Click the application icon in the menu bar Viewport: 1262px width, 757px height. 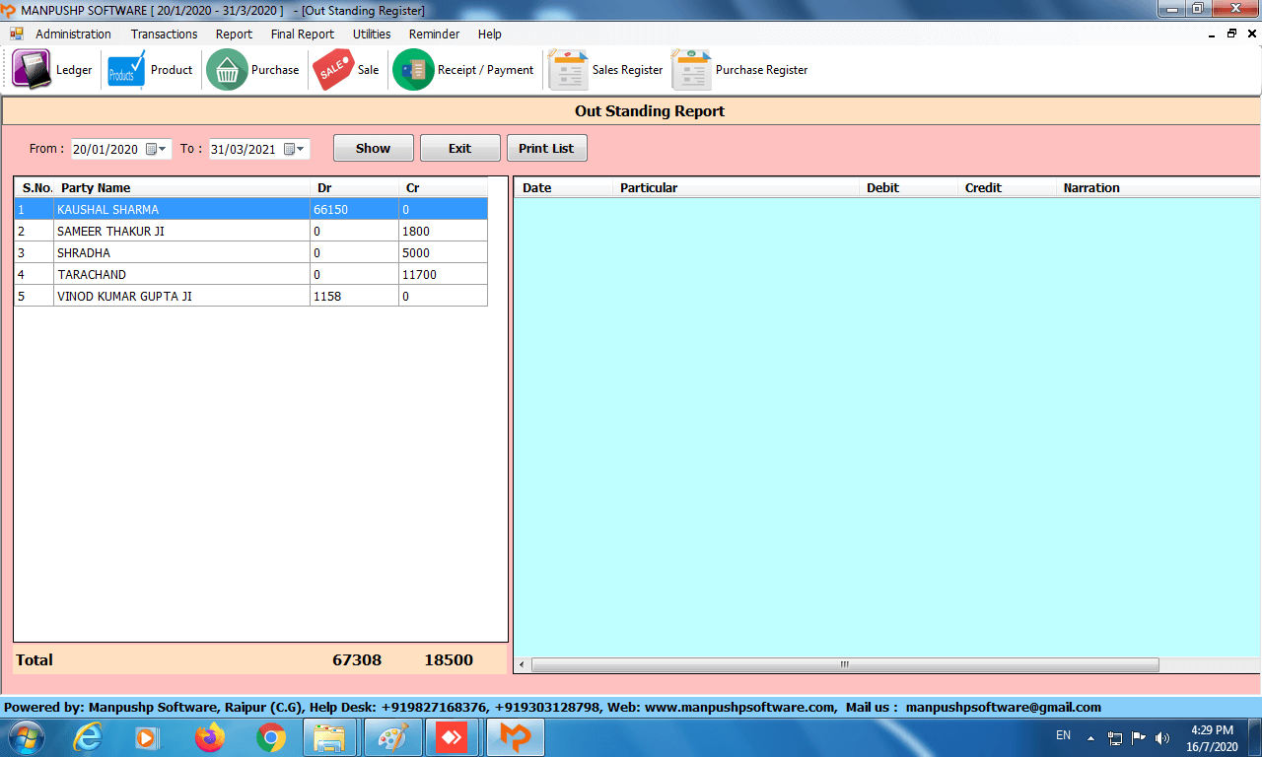tap(17, 34)
